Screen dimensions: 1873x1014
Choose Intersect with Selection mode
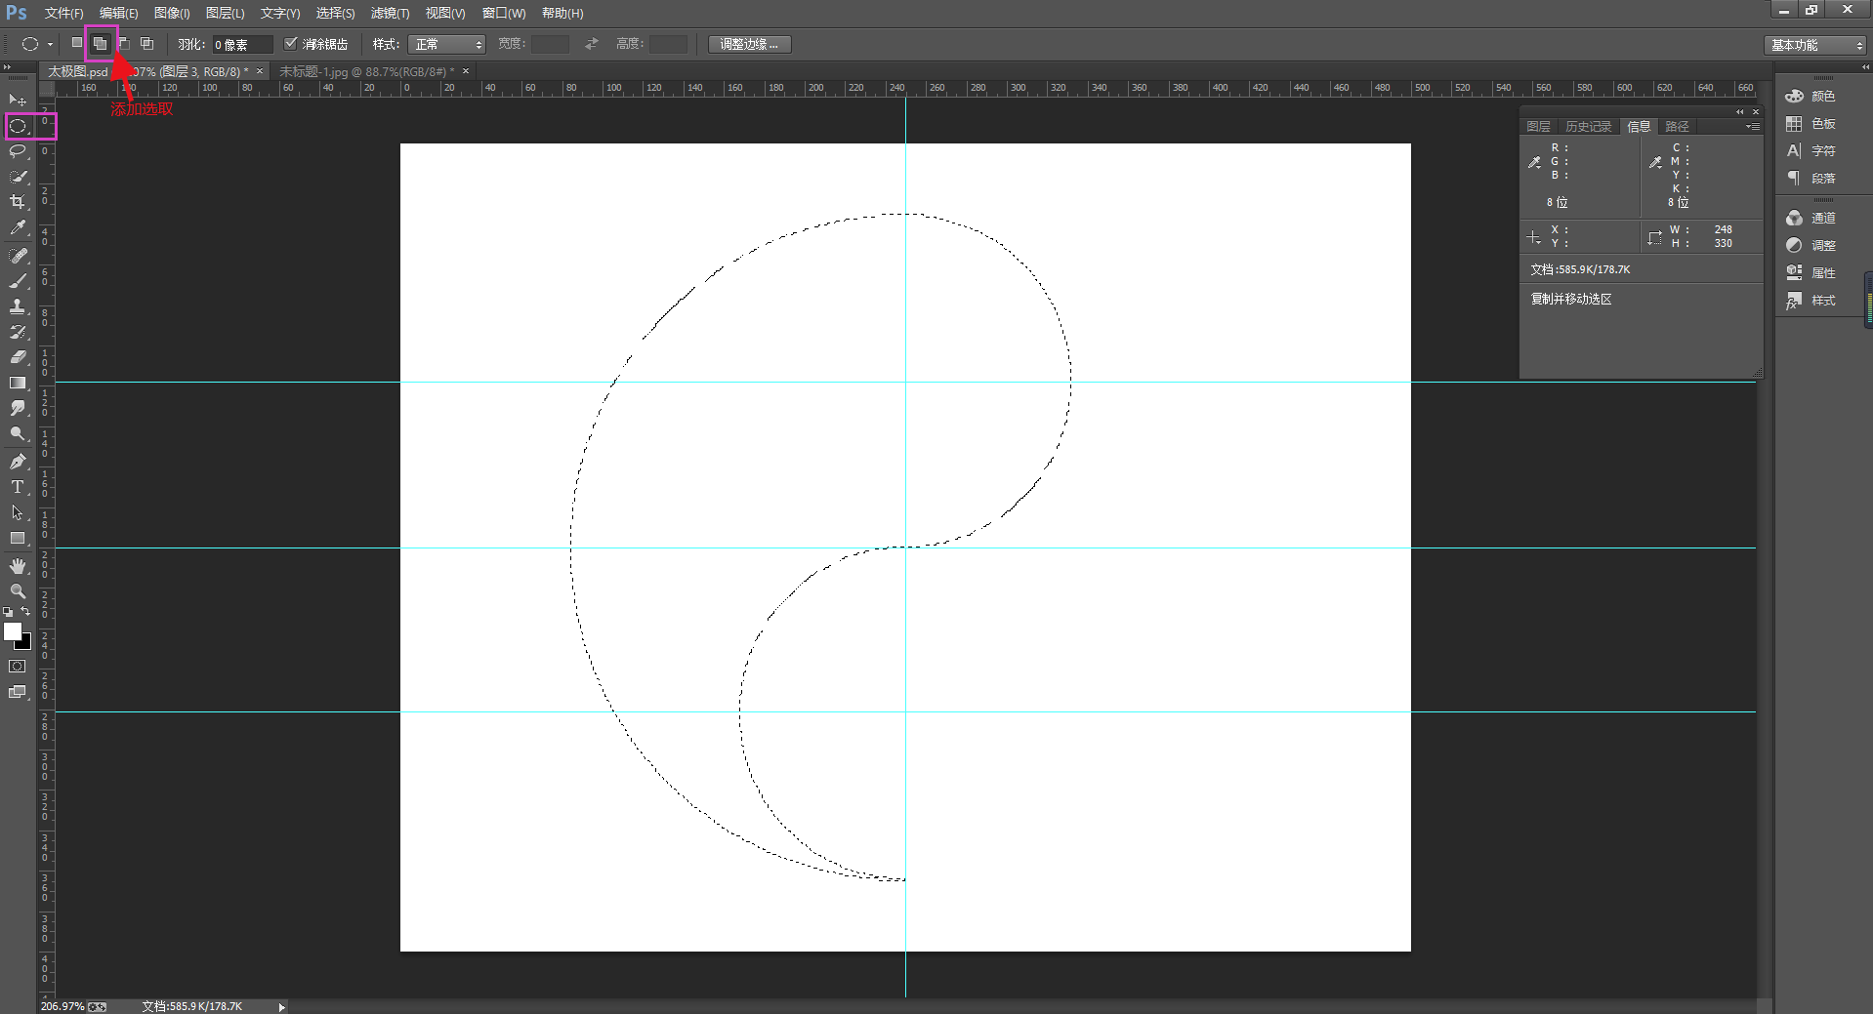[147, 43]
